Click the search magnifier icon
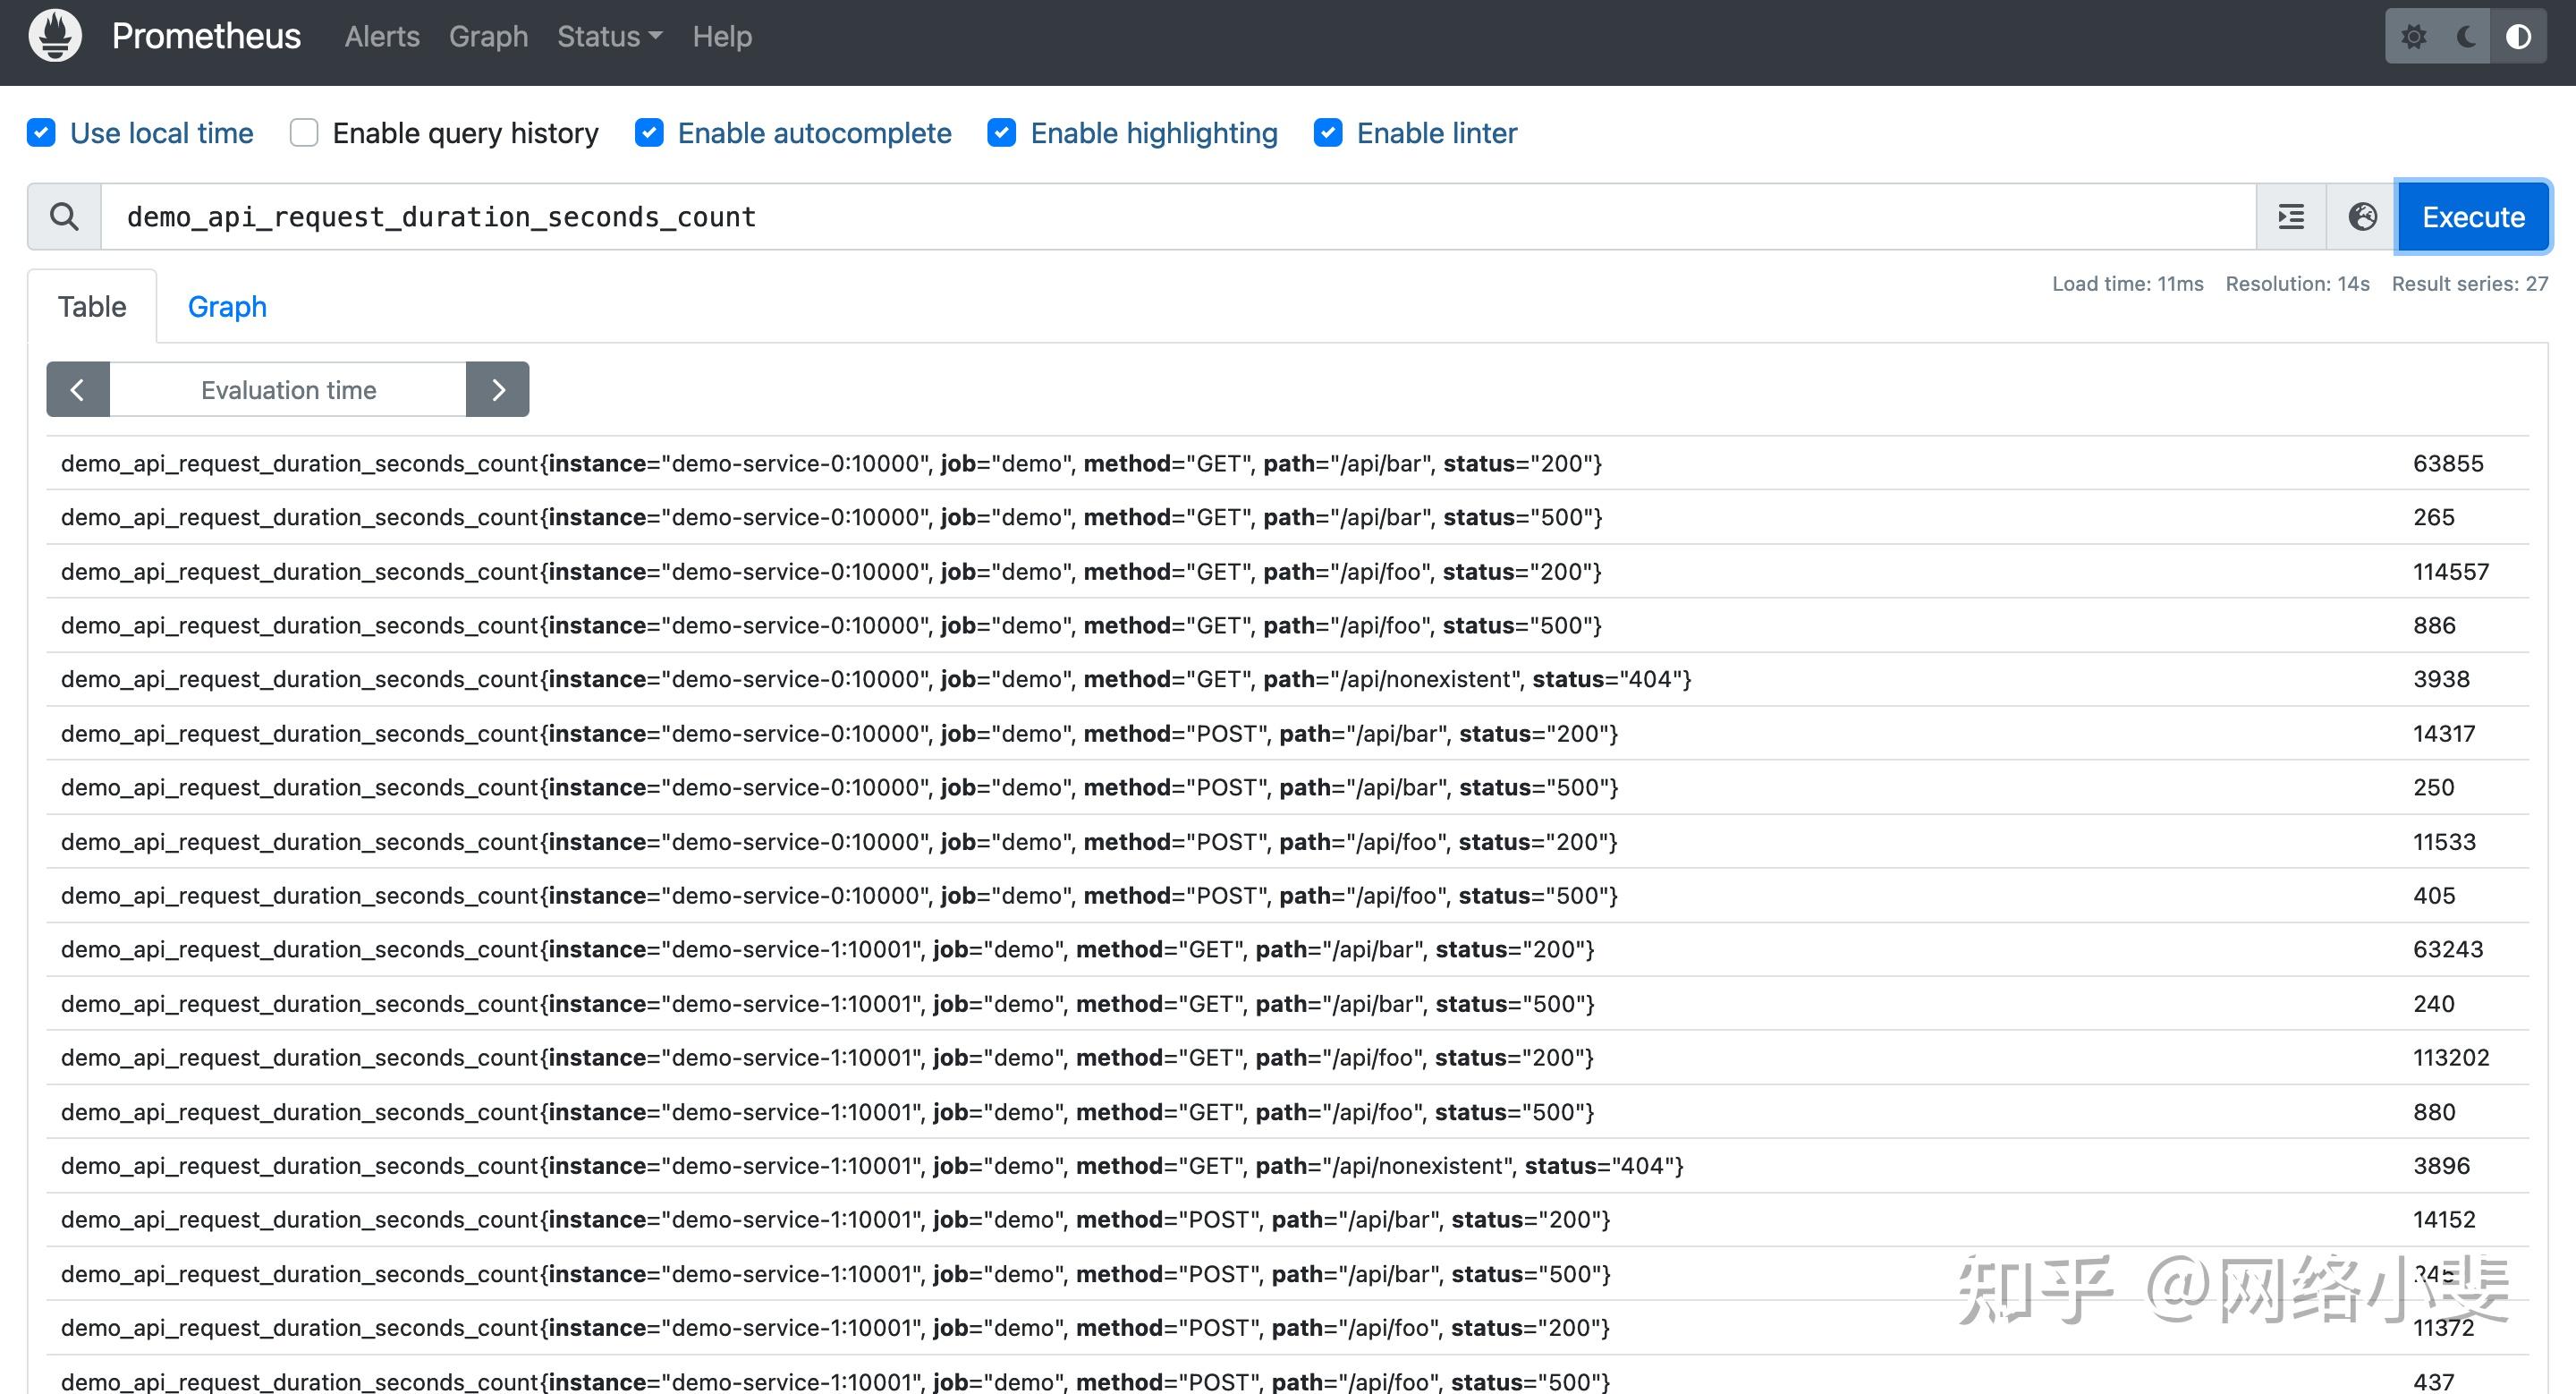This screenshot has width=2576, height=1394. (64, 216)
